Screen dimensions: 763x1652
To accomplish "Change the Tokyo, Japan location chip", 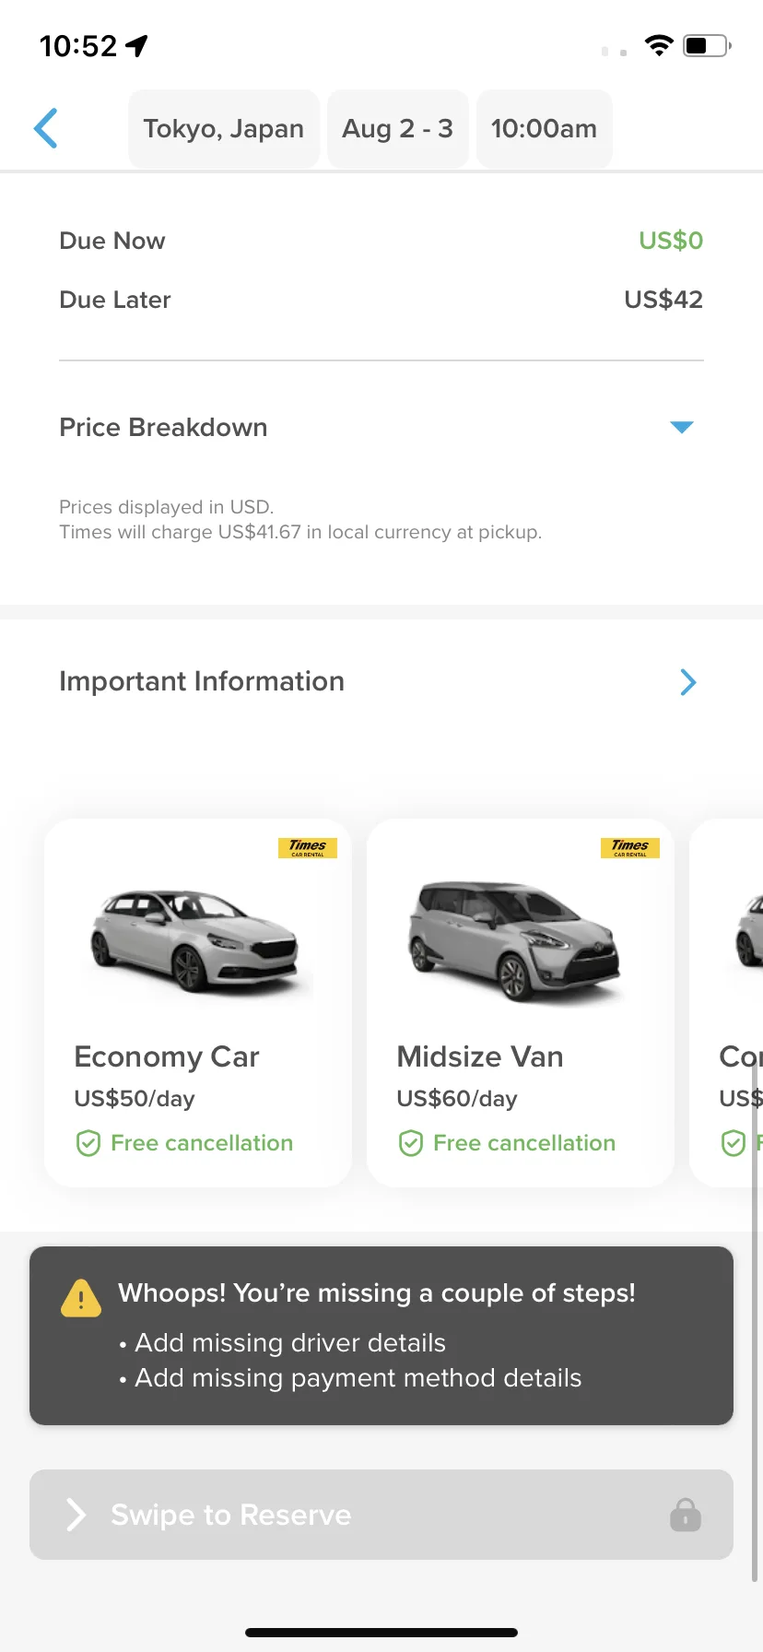I will click(x=224, y=129).
